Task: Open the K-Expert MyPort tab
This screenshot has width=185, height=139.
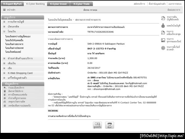Action: coord(12,4)
